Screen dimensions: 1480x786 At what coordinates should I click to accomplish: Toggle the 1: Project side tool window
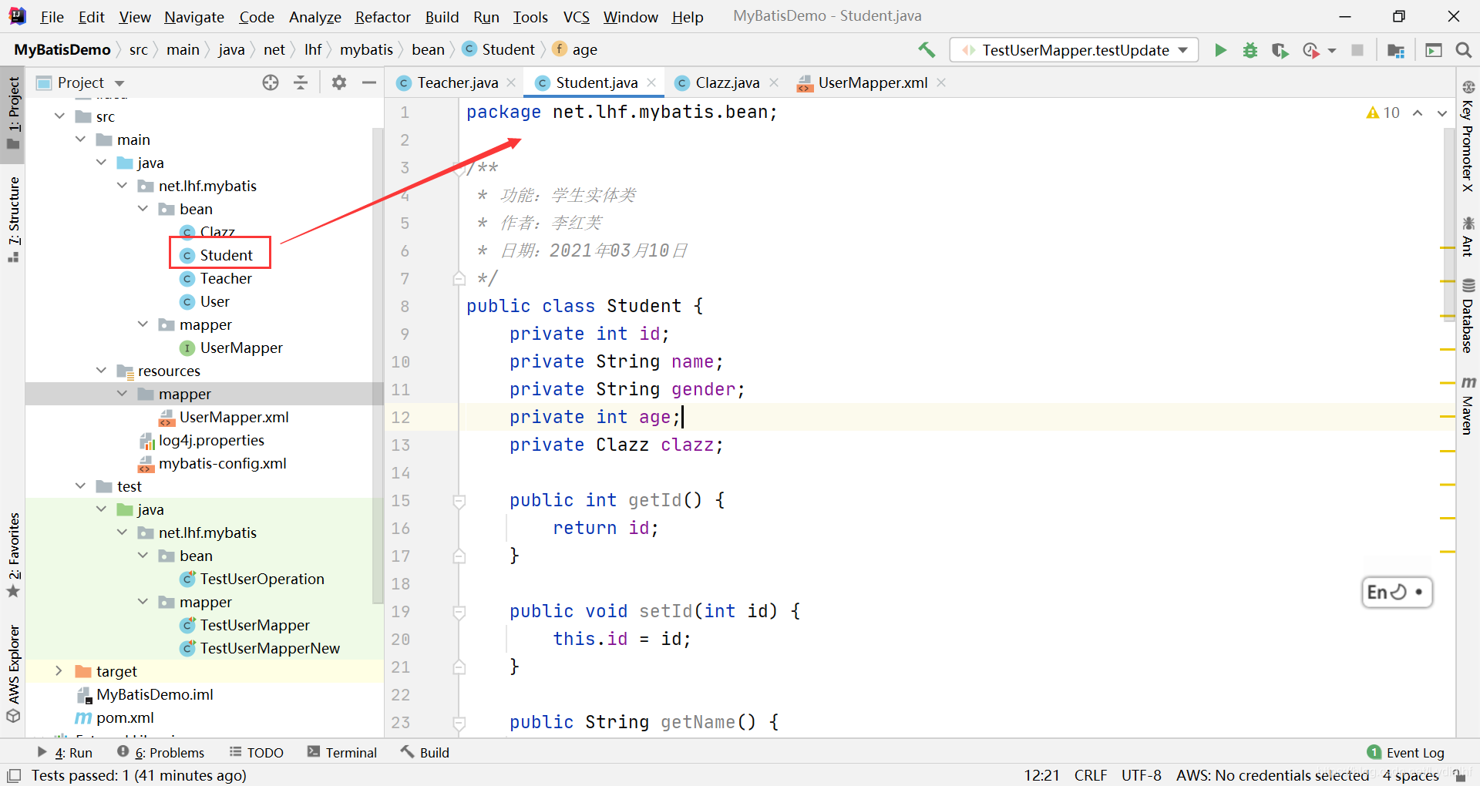point(13,114)
